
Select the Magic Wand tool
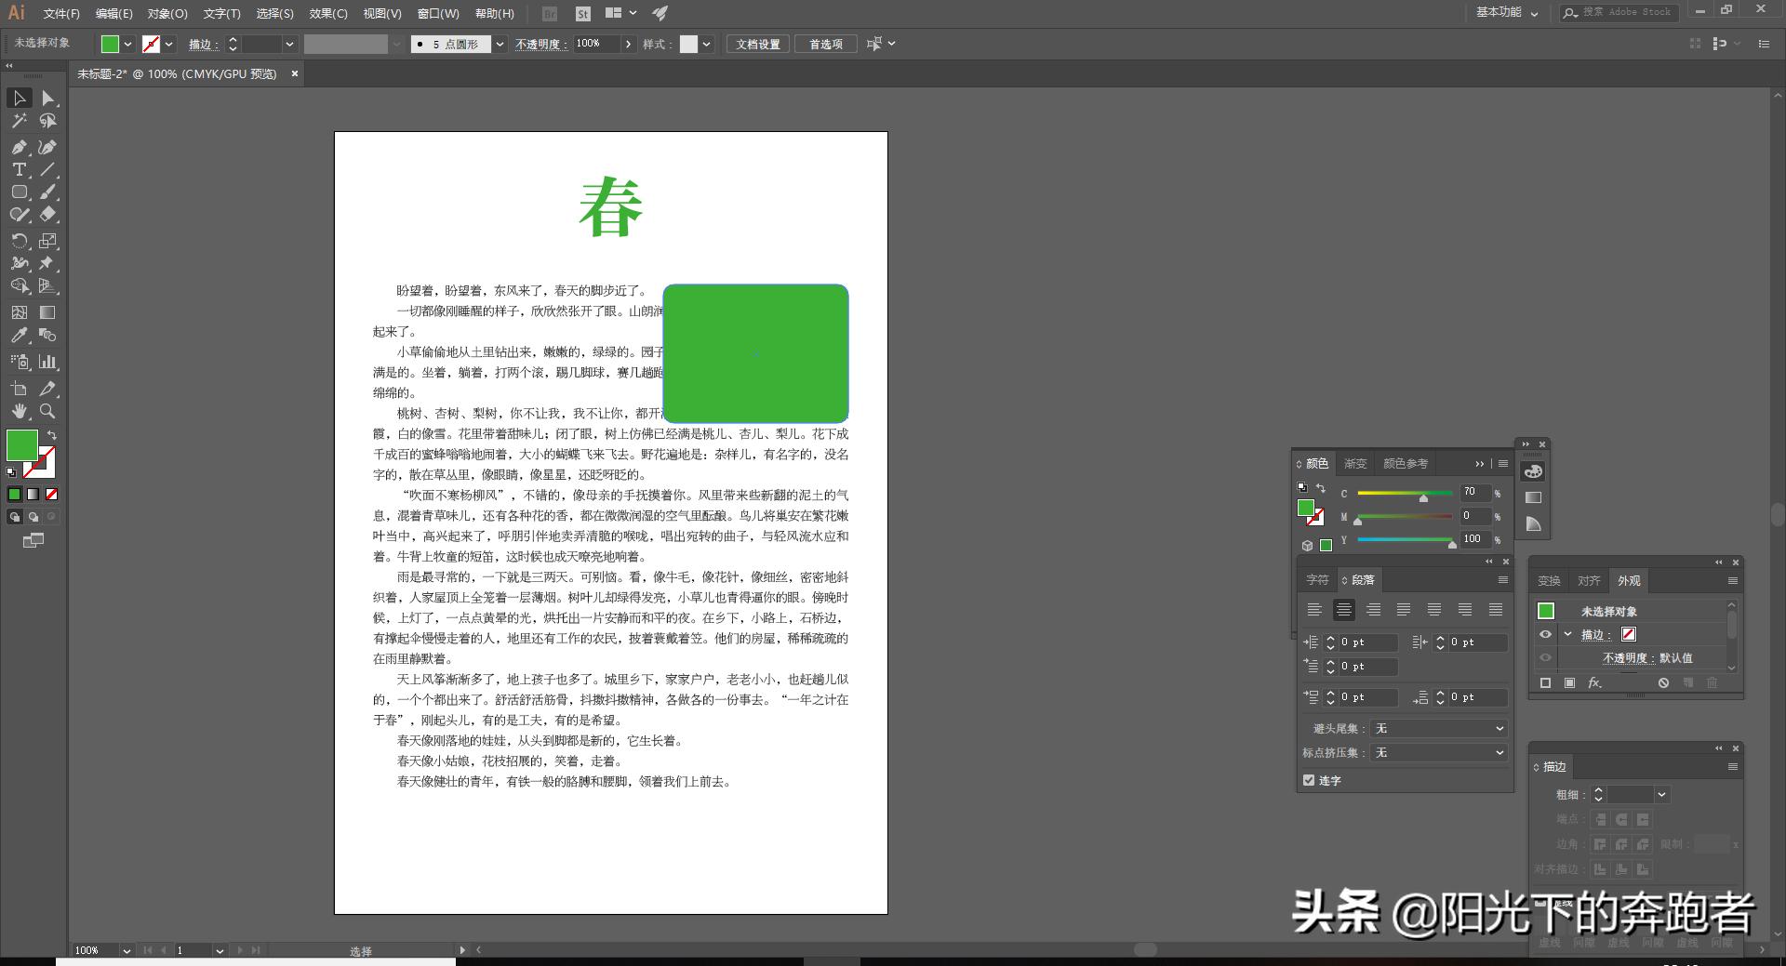click(19, 121)
